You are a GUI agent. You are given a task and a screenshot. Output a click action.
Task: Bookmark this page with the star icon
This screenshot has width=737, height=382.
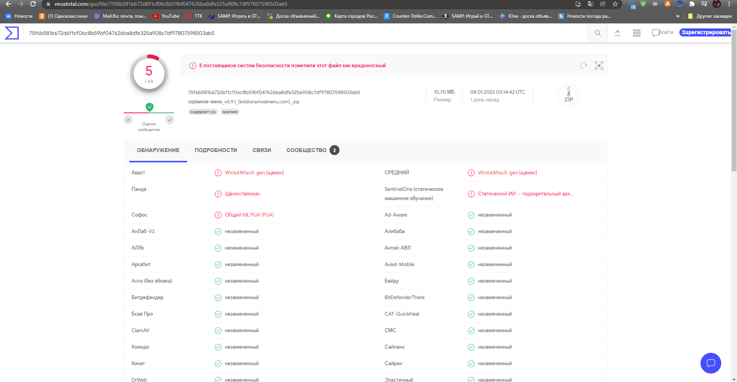615,4
